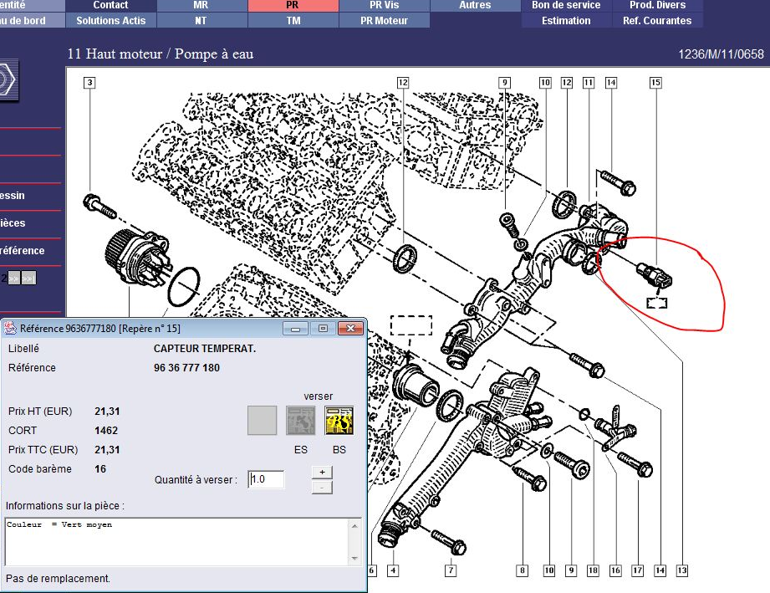Select part callout number 15 in diagram
The width and height of the screenshot is (770, 593).
click(655, 82)
